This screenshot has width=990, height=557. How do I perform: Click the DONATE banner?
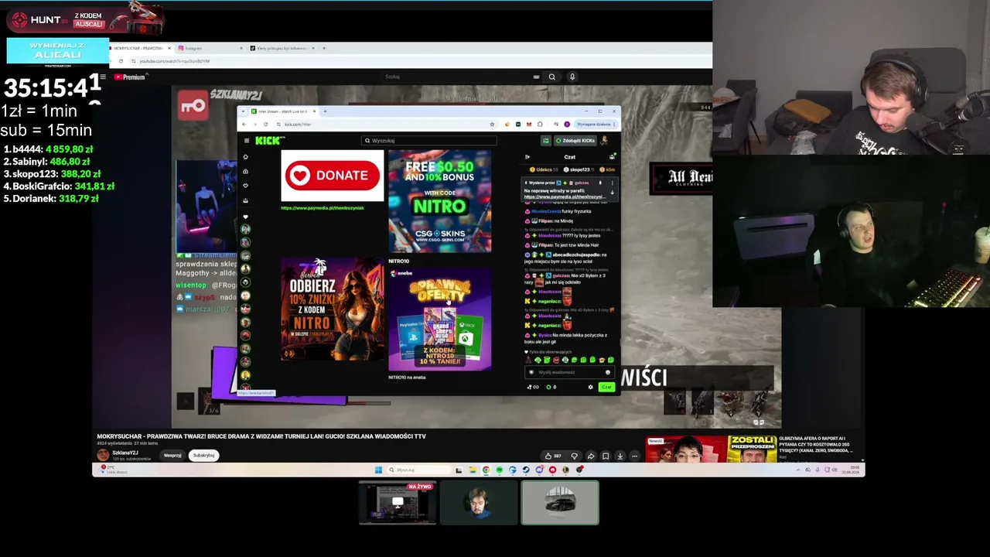pos(332,176)
